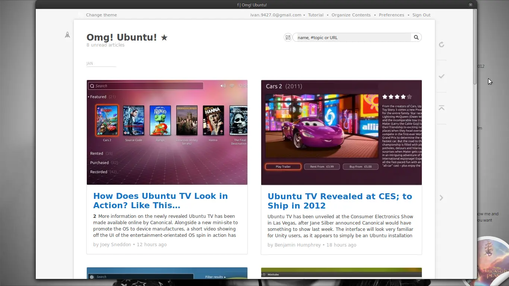
Task: Click author name 'Benjamin Humphrey'
Action: 298,245
